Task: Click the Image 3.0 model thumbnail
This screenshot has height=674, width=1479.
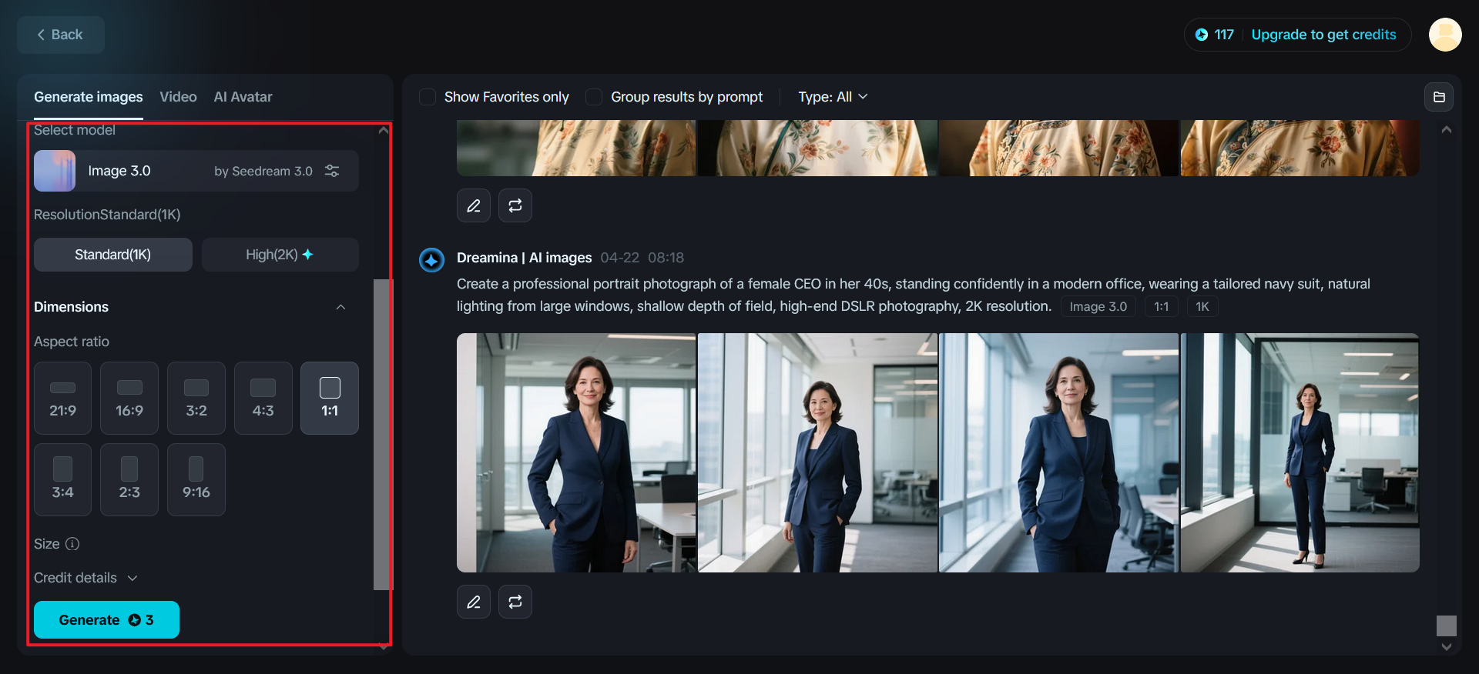Action: (55, 171)
